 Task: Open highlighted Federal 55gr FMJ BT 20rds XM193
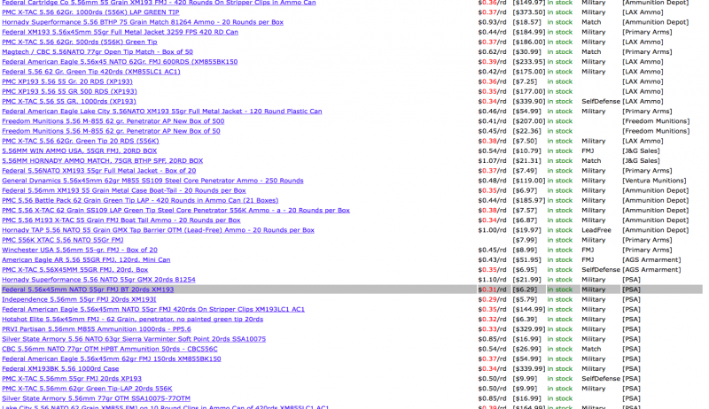tap(88, 289)
